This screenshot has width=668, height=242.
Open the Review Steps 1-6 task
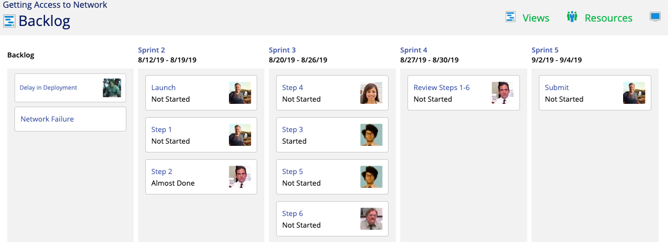pos(441,87)
